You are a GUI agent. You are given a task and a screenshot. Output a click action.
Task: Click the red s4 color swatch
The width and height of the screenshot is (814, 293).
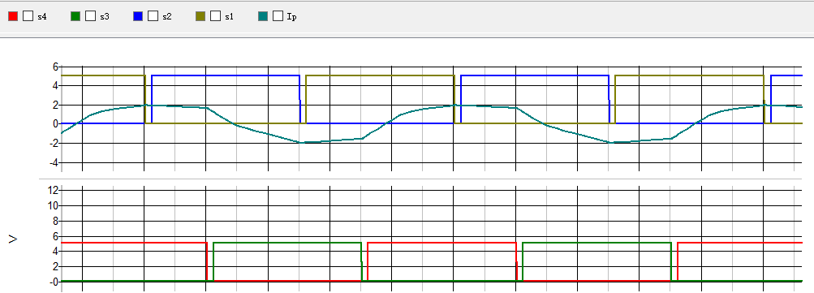(13, 16)
